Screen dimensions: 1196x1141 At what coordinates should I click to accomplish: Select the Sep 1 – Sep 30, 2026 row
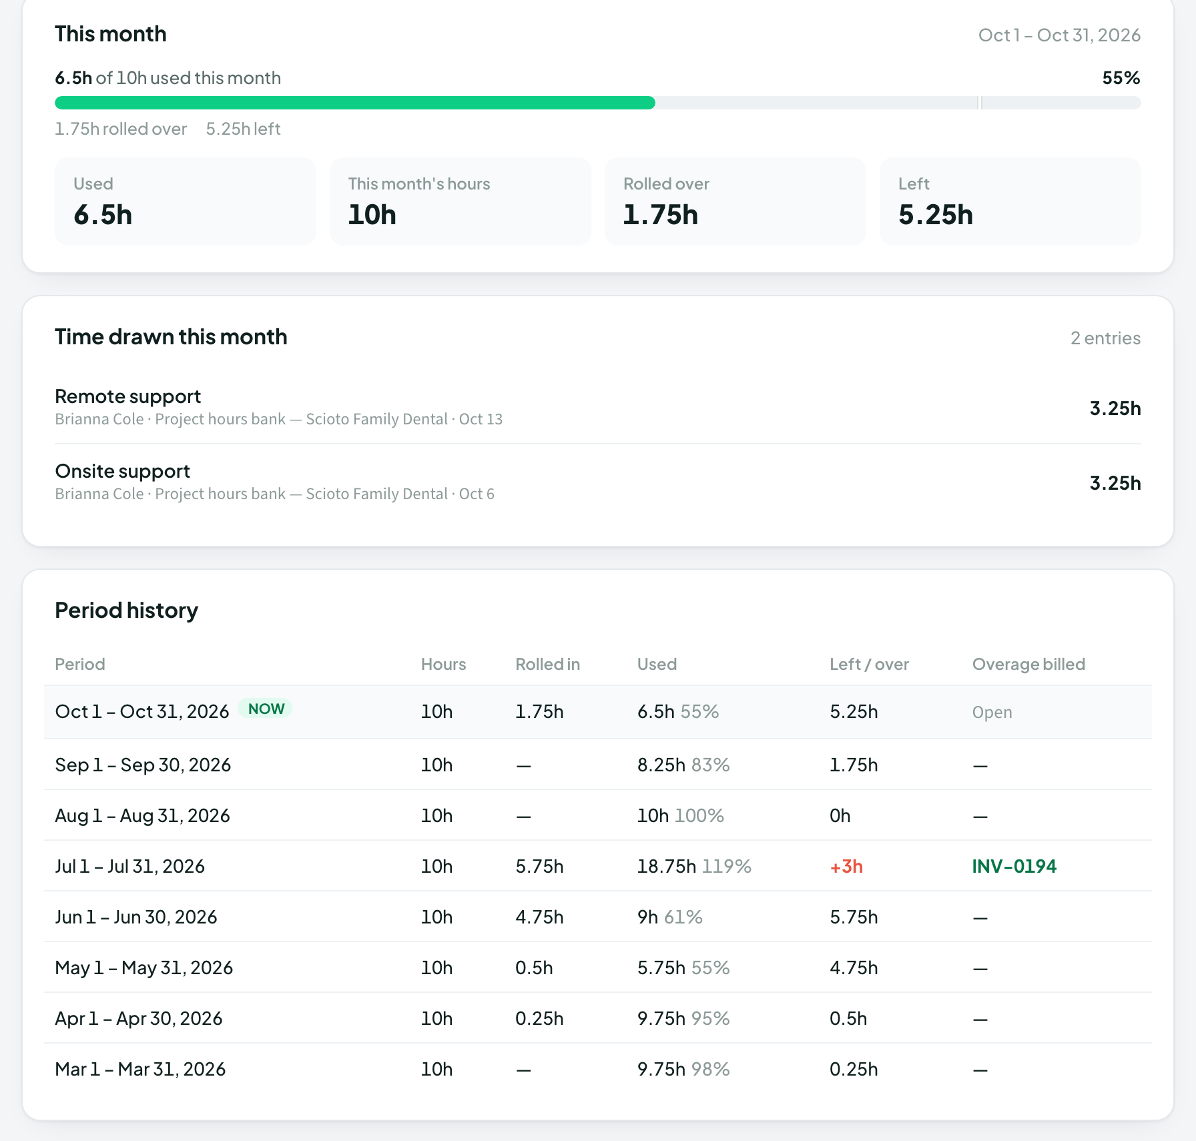tap(597, 765)
